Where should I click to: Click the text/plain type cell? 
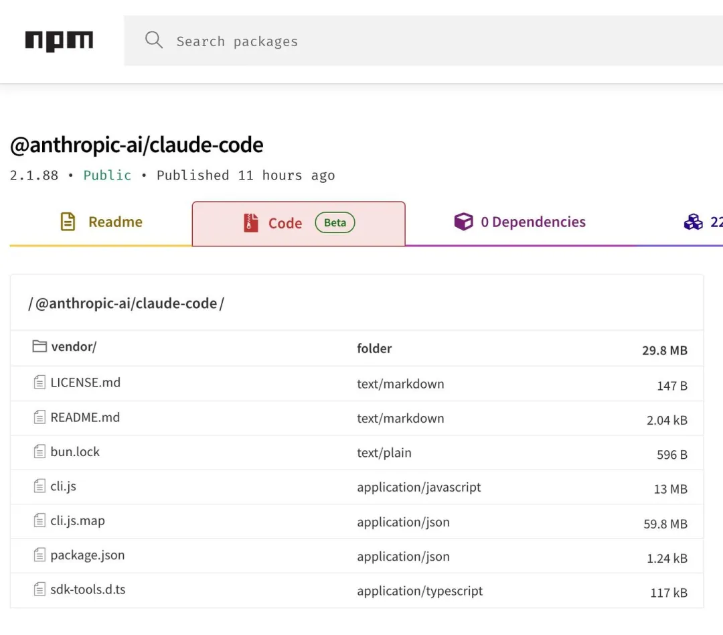click(384, 453)
